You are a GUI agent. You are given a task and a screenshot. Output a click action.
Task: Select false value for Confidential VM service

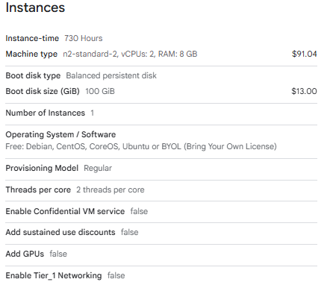tap(139, 211)
